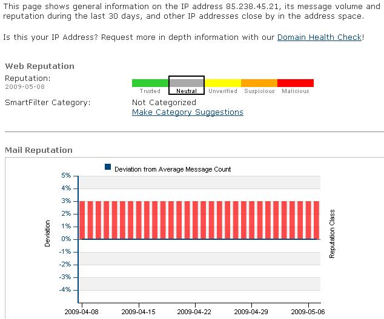
Task: Click the 'Reputation Class' axis title
Action: pyautogui.click(x=332, y=234)
